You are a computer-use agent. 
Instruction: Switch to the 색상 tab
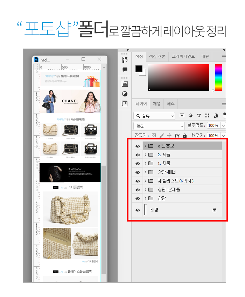point(139,57)
